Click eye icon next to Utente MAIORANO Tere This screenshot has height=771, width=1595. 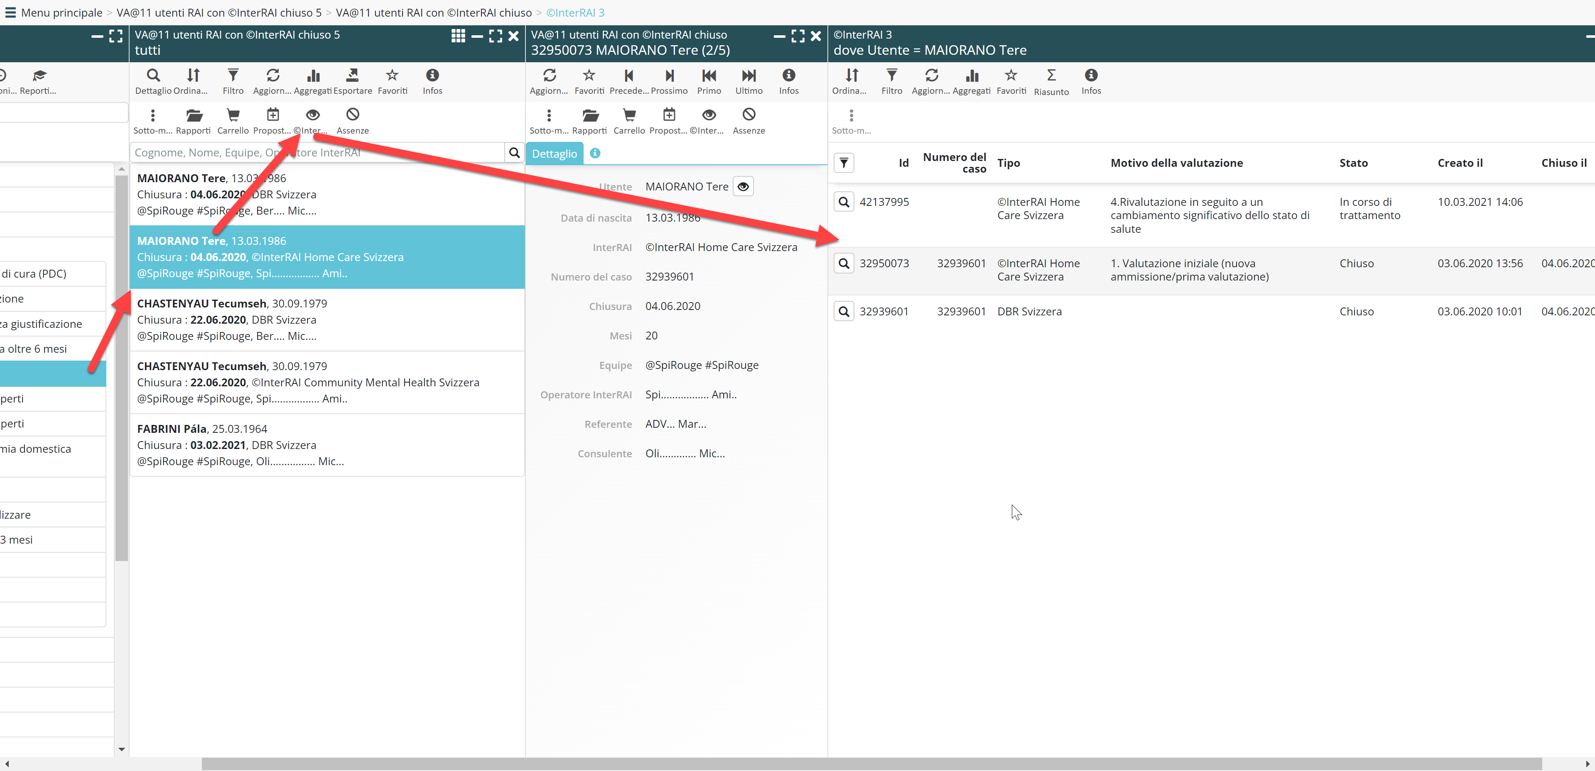[x=742, y=186]
